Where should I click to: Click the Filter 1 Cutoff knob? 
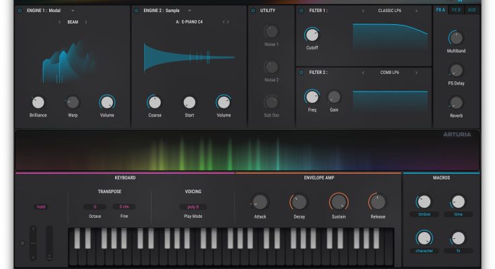312,35
